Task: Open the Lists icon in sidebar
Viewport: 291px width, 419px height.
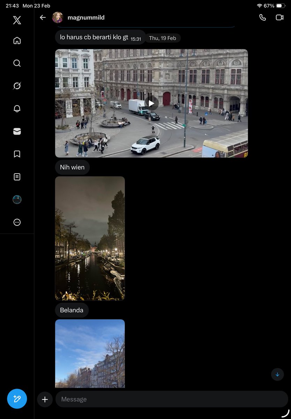Action: 17,177
